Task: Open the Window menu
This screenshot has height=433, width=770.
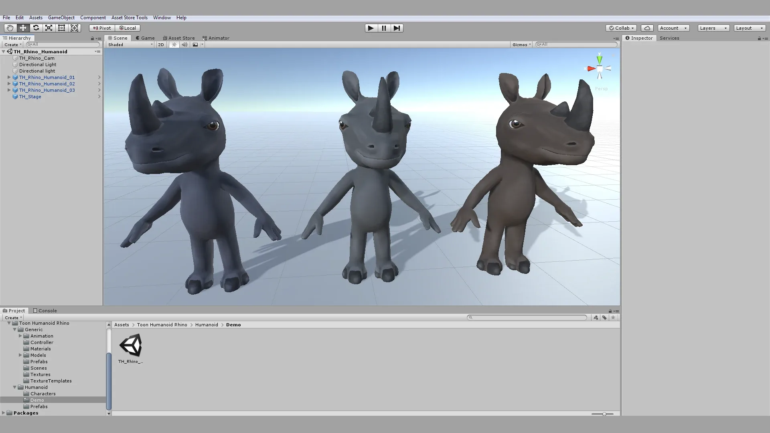Action: pyautogui.click(x=162, y=18)
